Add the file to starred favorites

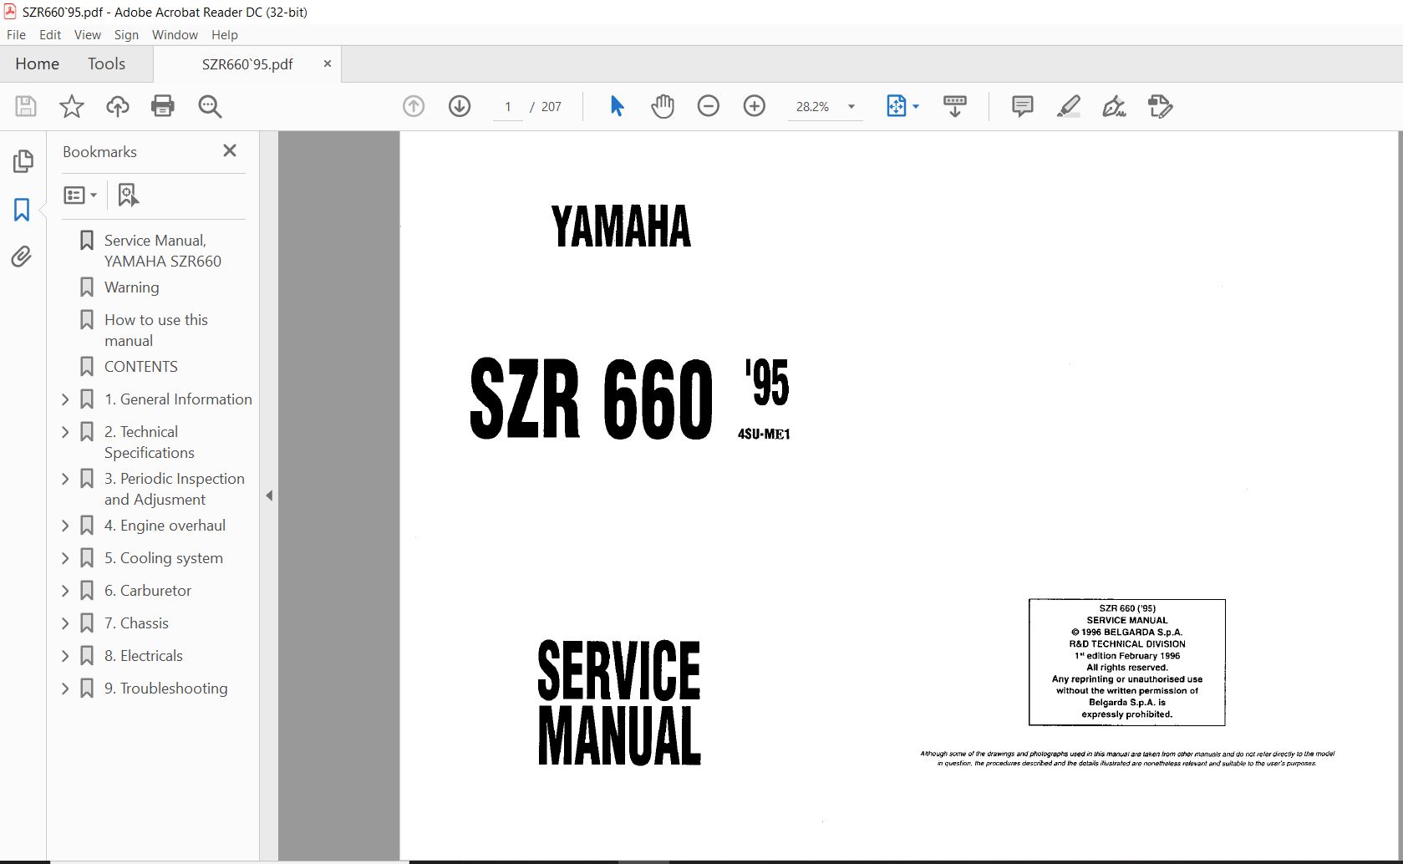(72, 106)
